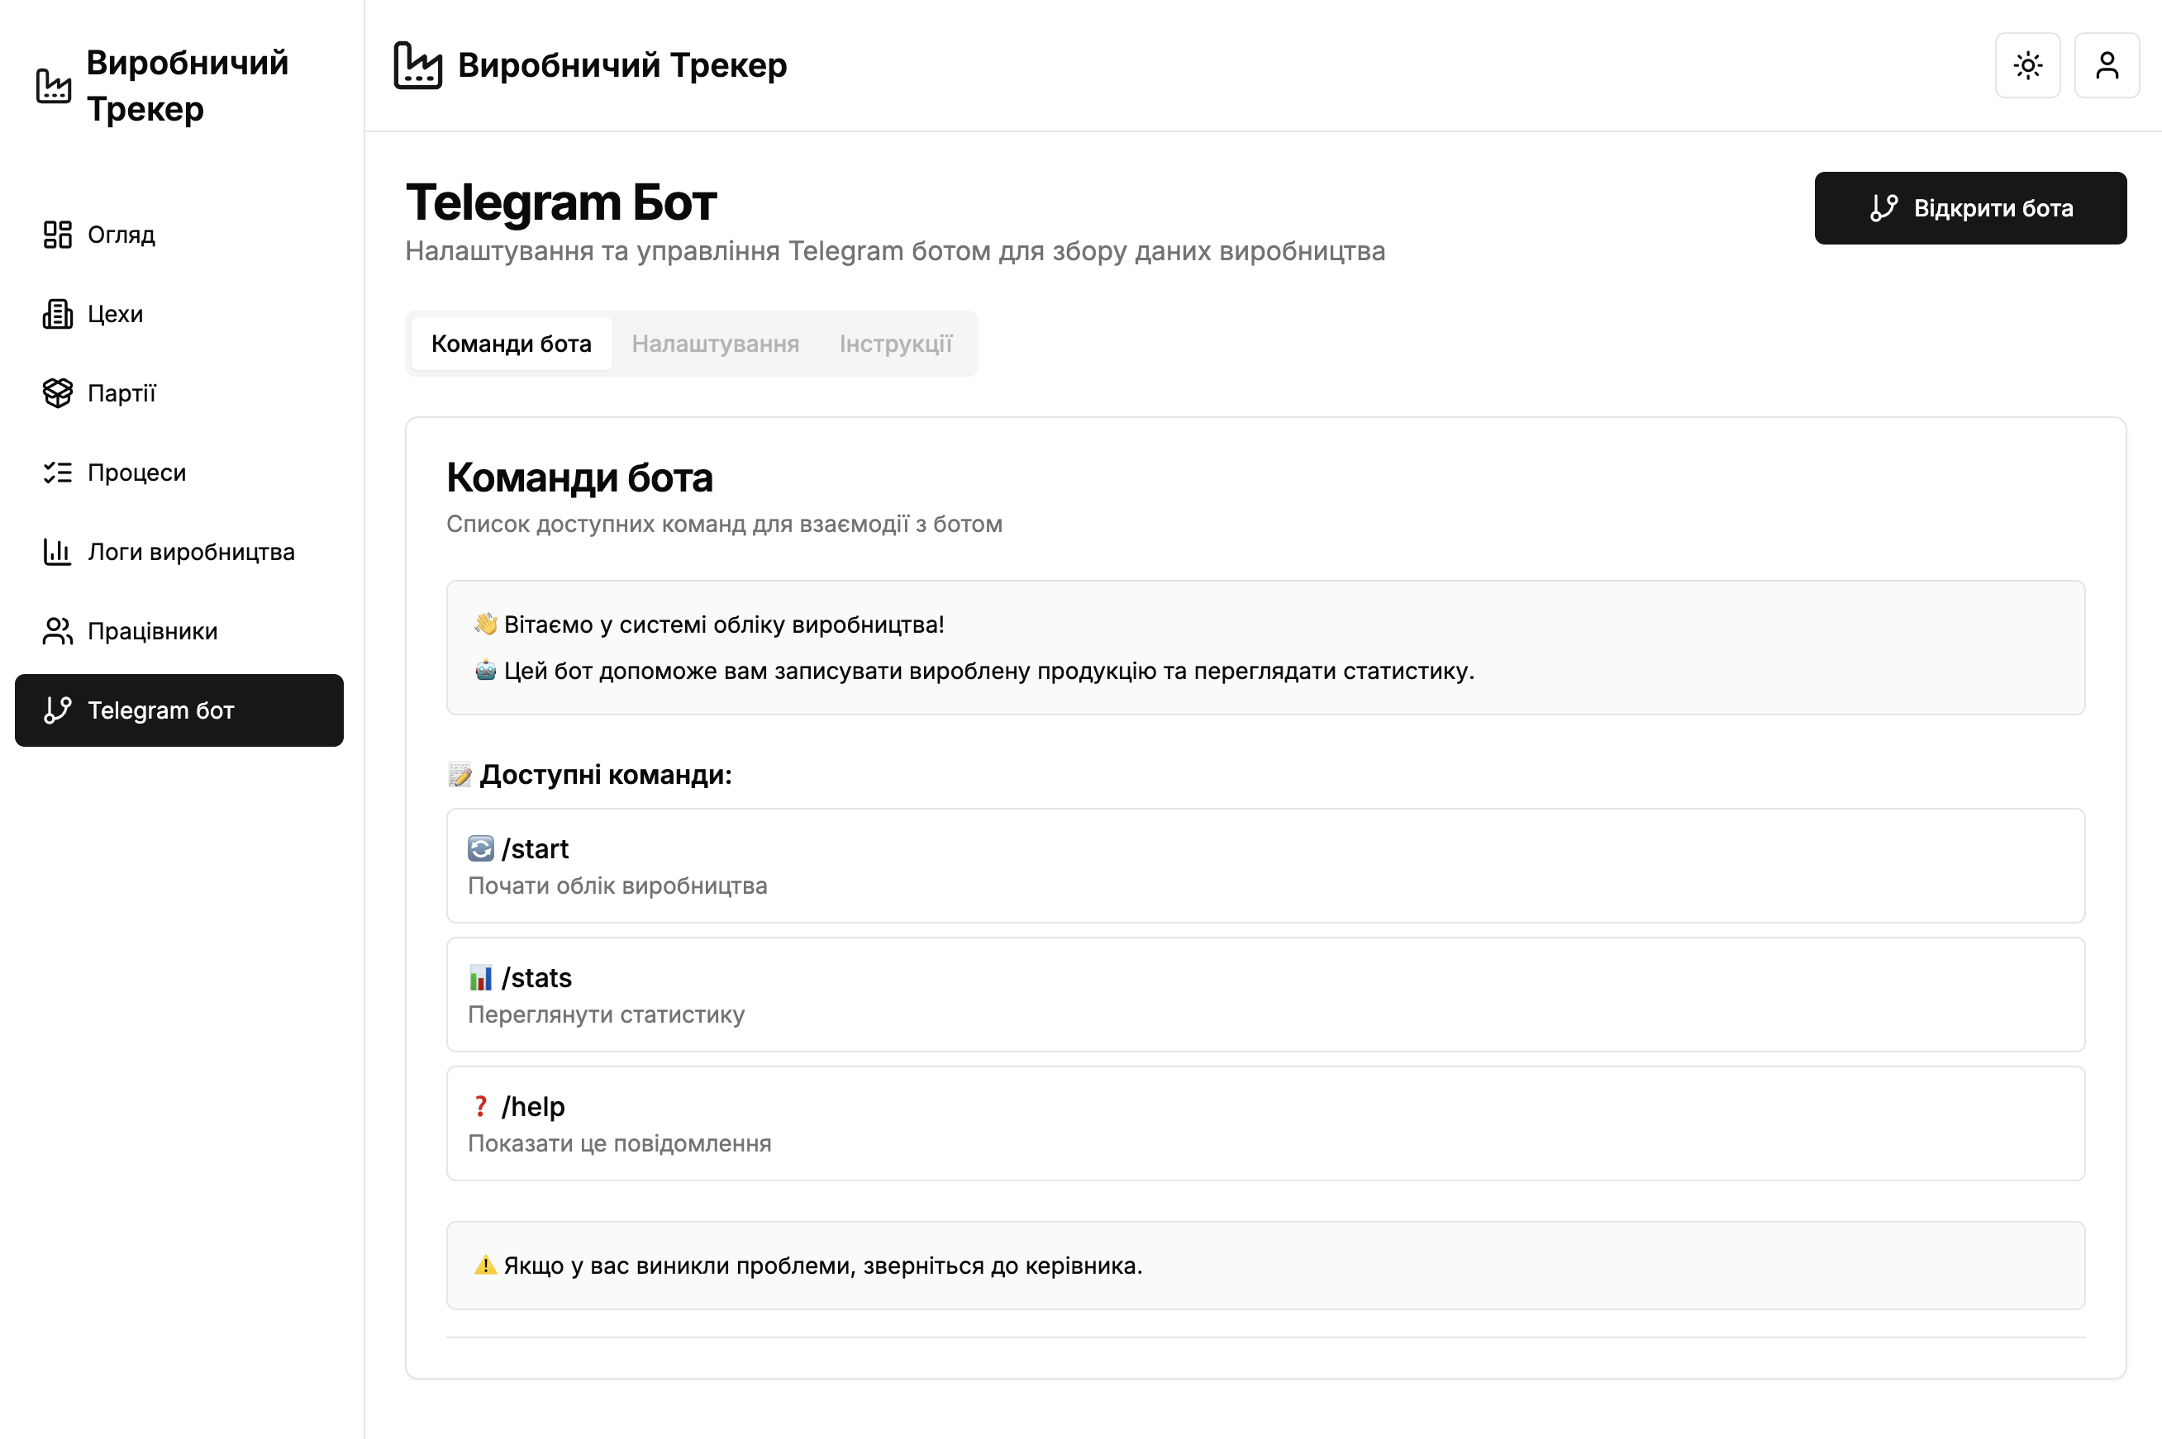Screen dimensions: 2162x1439
Task: Click the /stats command card
Action: pyautogui.click(x=1265, y=994)
